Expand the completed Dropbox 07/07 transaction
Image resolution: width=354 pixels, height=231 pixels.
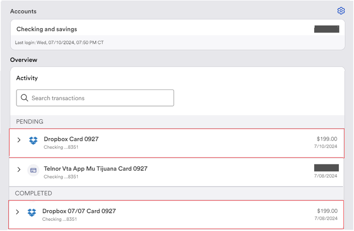(x=18, y=212)
